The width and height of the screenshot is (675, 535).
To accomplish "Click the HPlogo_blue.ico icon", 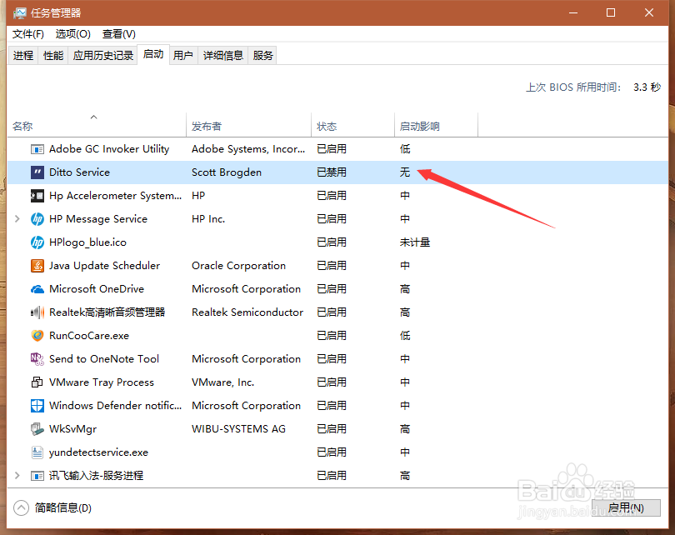I will (x=37, y=242).
